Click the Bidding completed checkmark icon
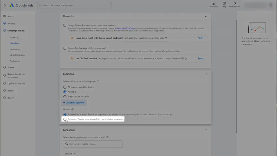Viewport: 277px width, 156px height. tap(5, 23)
